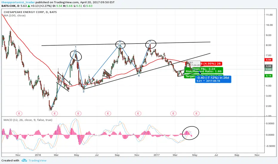Screen dimensions: 278x164
Task: Click the earnings E marker above May 2016
Action: (78, 113)
